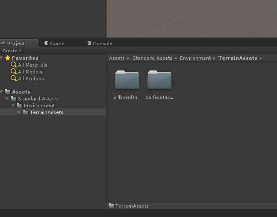
Task: Click the Standard Assets folder icon
Action: click(13, 99)
